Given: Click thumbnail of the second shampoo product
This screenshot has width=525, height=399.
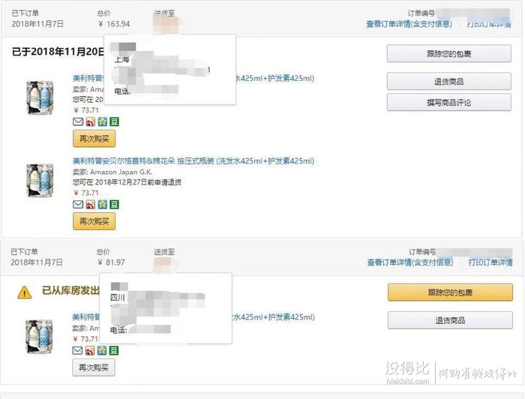Looking at the screenshot, I should (x=40, y=181).
